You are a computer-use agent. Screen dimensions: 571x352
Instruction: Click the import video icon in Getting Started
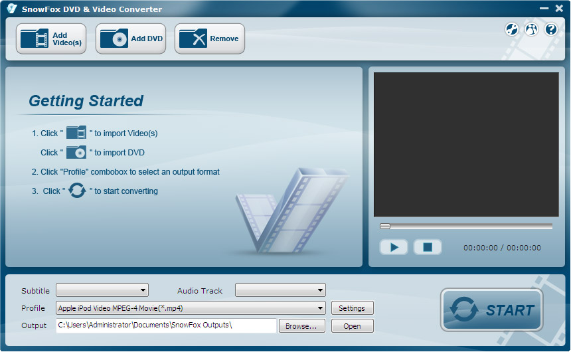click(76, 133)
